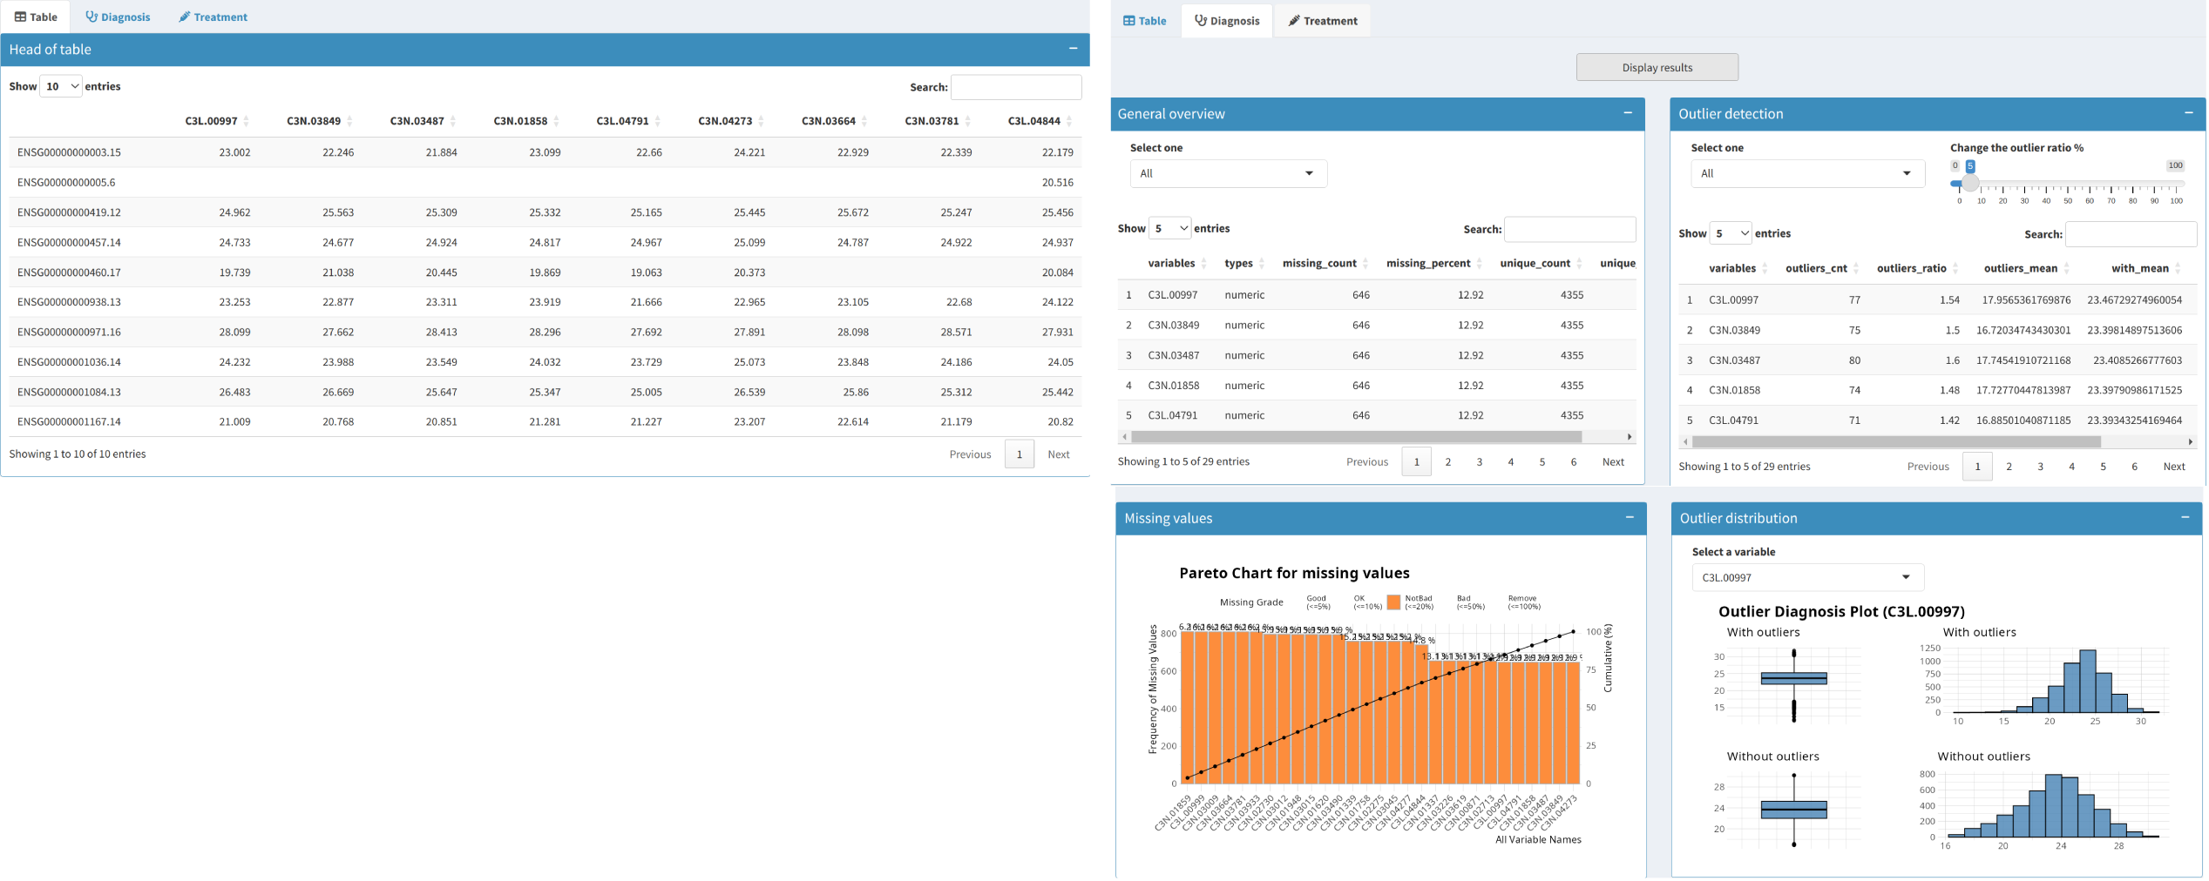This screenshot has height=881, width=2209.
Task: Click Previous in General overview pagination
Action: click(1366, 461)
